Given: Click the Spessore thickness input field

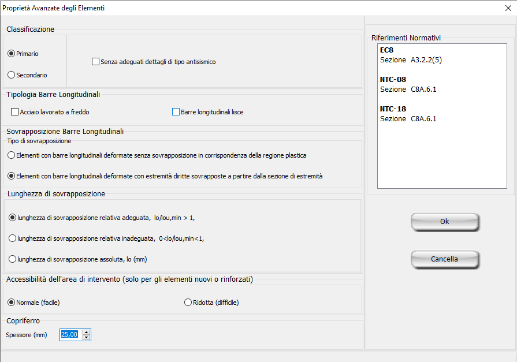Looking at the screenshot, I should coord(69,334).
